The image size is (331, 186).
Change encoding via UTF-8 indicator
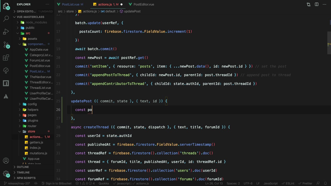tap(248, 183)
